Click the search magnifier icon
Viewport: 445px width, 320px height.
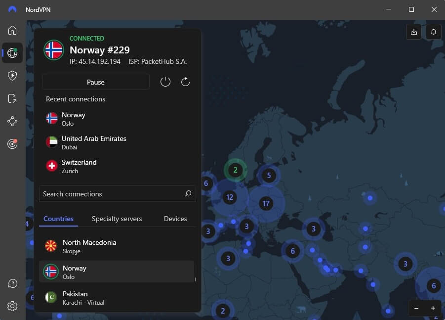tap(188, 193)
